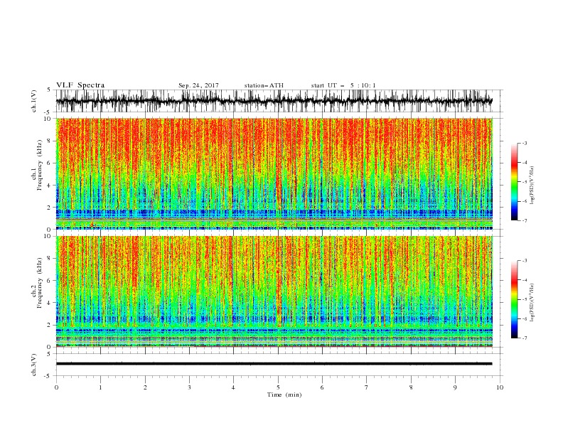Click the ch.2 frequency tick "4"

pyautogui.click(x=50, y=303)
